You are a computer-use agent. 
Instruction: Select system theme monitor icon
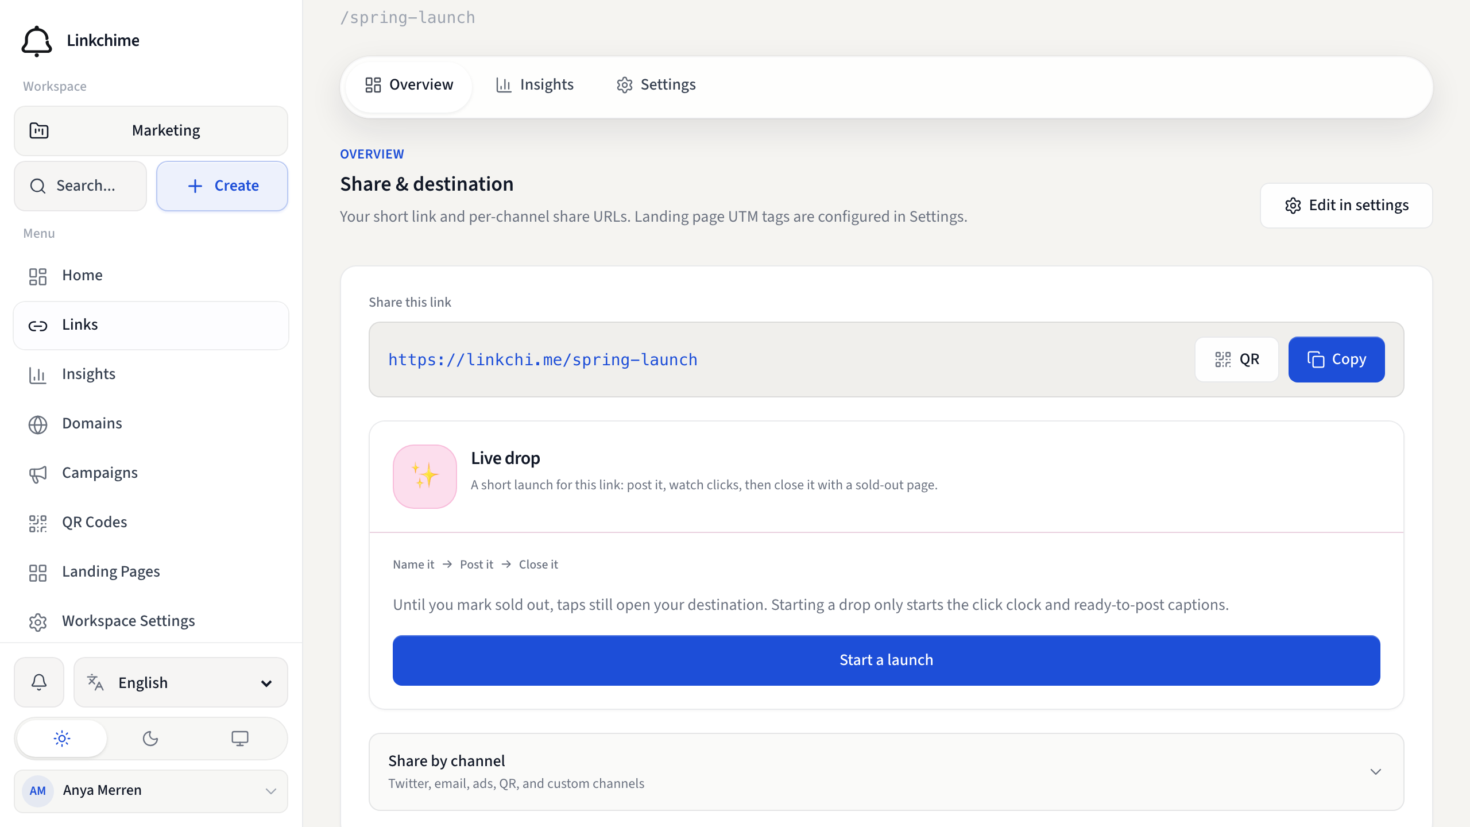(240, 739)
